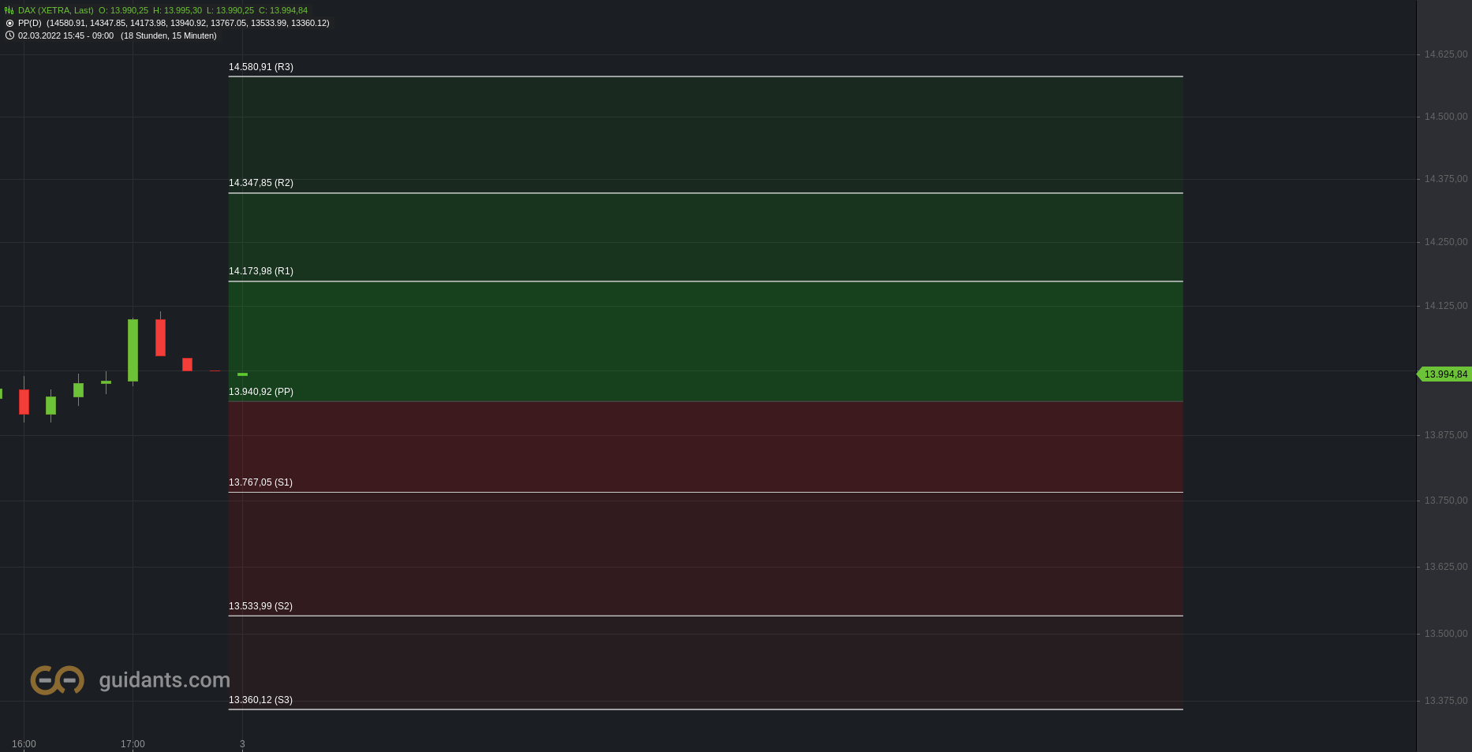
Task: Select the 13.360,12 (S3) support line label
Action: (260, 700)
